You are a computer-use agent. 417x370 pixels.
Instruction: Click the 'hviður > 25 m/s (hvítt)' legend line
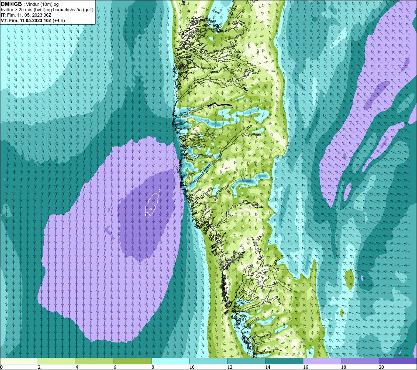pyautogui.click(x=47, y=10)
